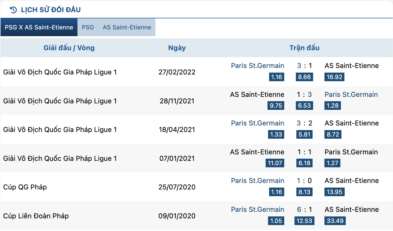Image resolution: width=393 pixels, height=231 pixels.
Task: Open Paris St.Germain link in 28/11/2021 match
Action: (x=351, y=94)
